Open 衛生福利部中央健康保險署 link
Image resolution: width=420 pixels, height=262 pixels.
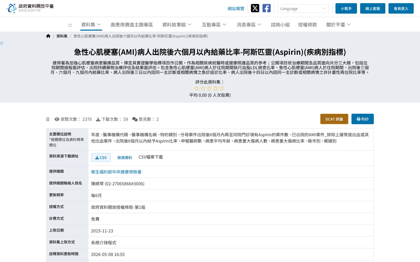116,172
